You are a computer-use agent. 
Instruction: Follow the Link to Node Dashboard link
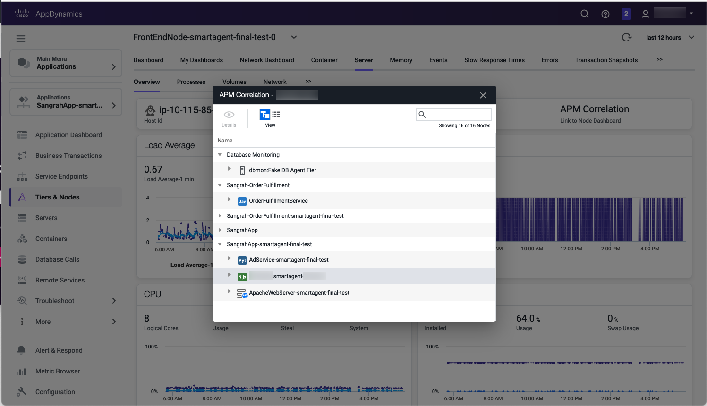click(x=590, y=121)
